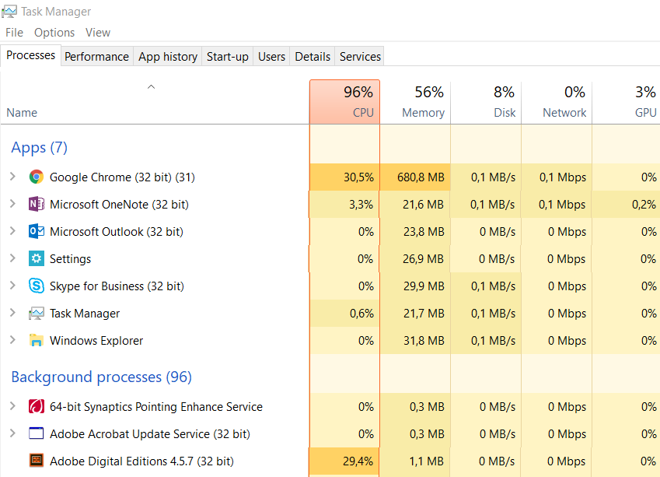Select the Microsoft Outlook (32 bit) row name
This screenshot has height=477, width=660.
(x=117, y=231)
